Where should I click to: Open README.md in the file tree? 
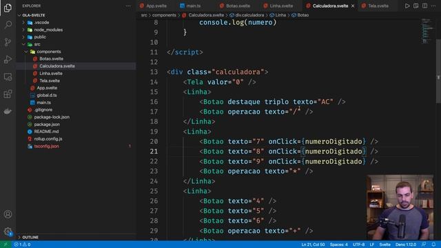pyautogui.click(x=46, y=132)
